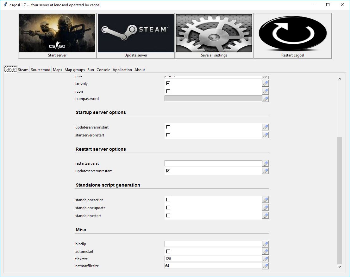Click the eraser icon beside lanonly

pyautogui.click(x=266, y=83)
